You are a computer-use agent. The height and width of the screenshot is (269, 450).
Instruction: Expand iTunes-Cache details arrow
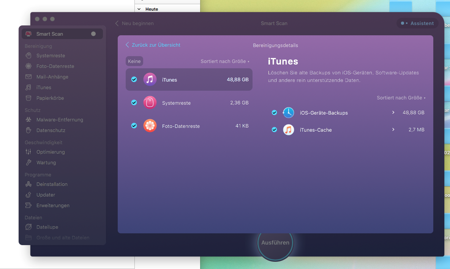(393, 130)
